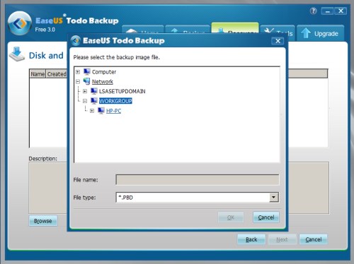Image resolution: width=354 pixels, height=264 pixels.
Task: Expand the HP-PC node
Action: tap(92, 111)
